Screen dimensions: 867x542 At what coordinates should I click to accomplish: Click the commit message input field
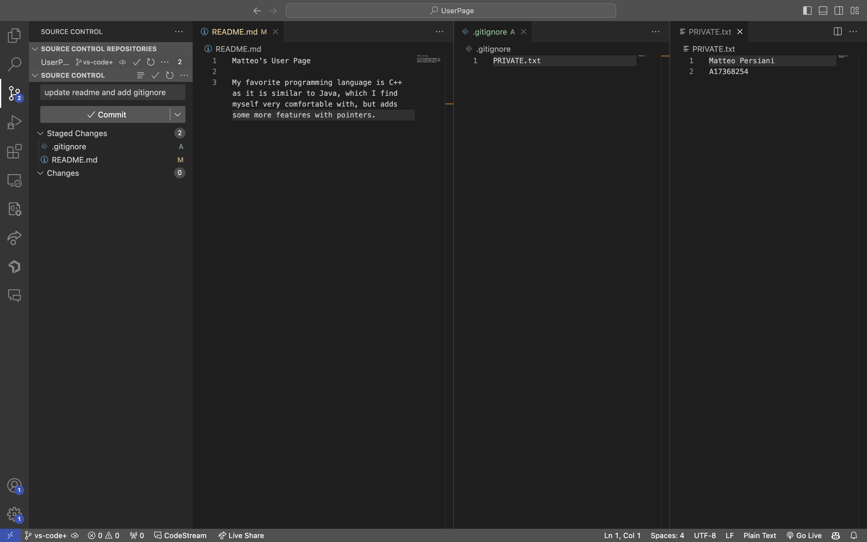(113, 92)
